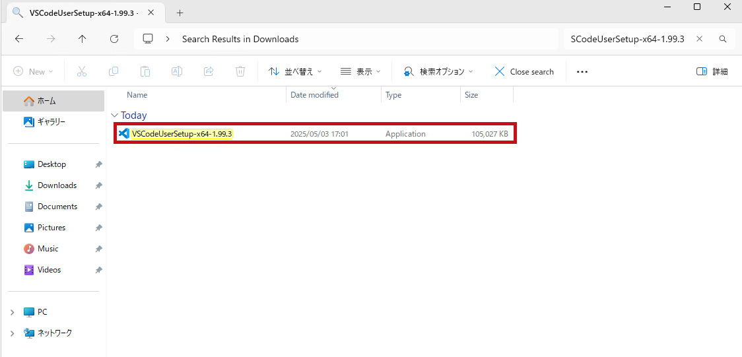
Task: Sort by the Size column header
Action: pyautogui.click(x=471, y=95)
